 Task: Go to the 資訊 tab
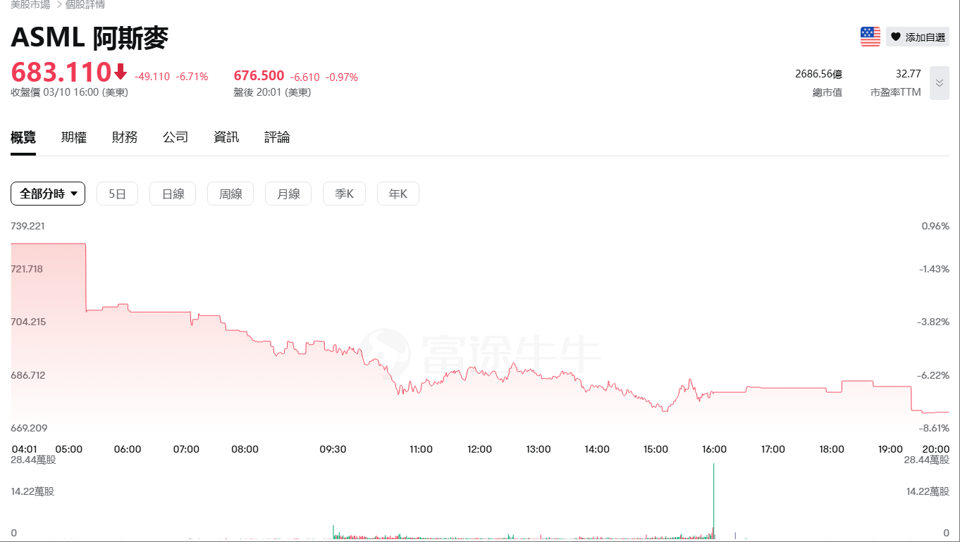[x=226, y=137]
